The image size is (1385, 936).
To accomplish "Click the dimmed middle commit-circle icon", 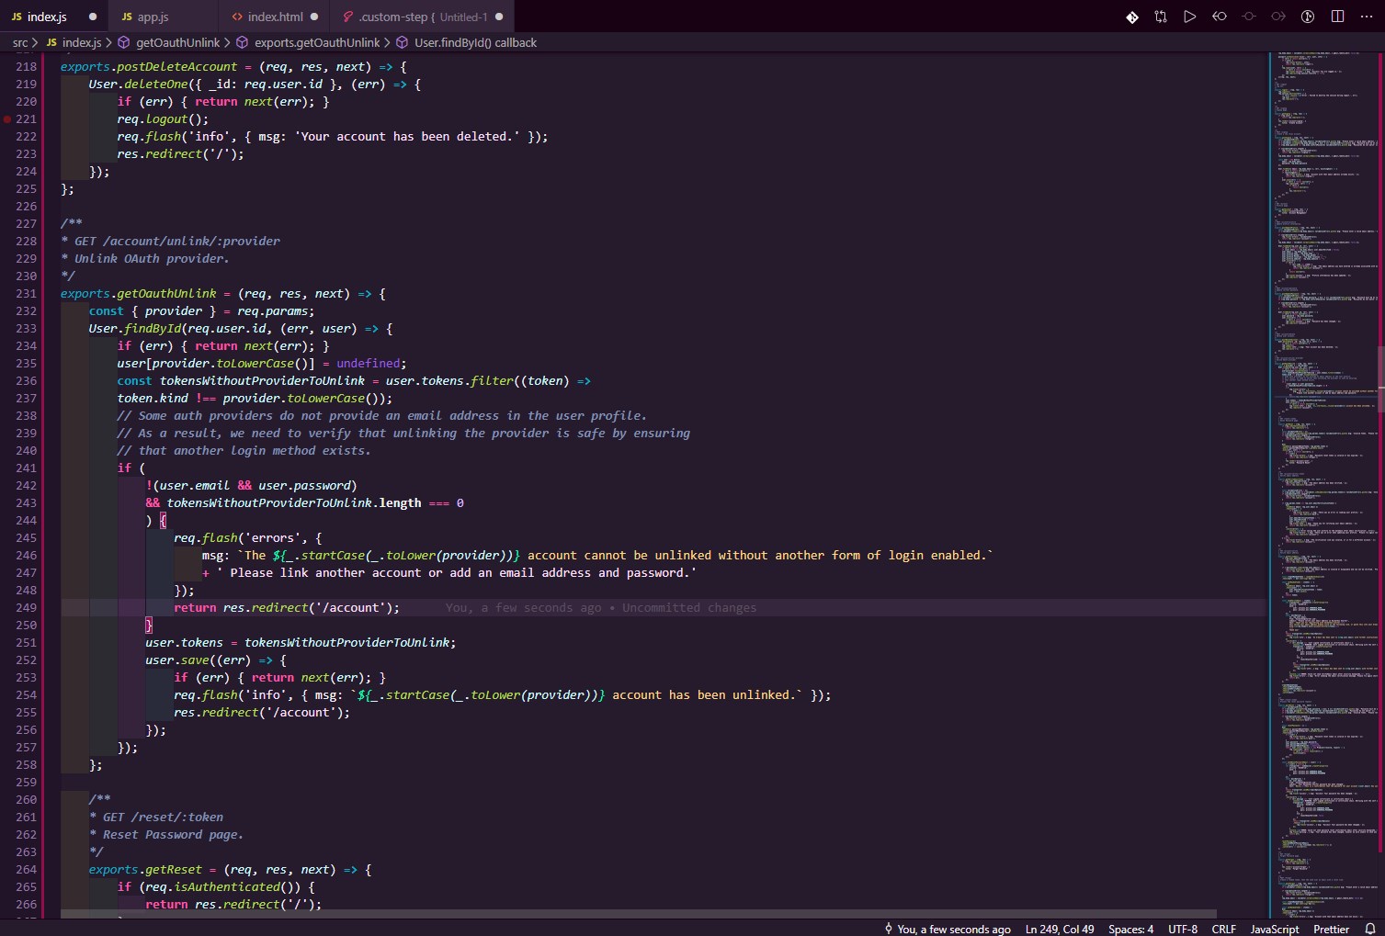I will (x=1249, y=17).
